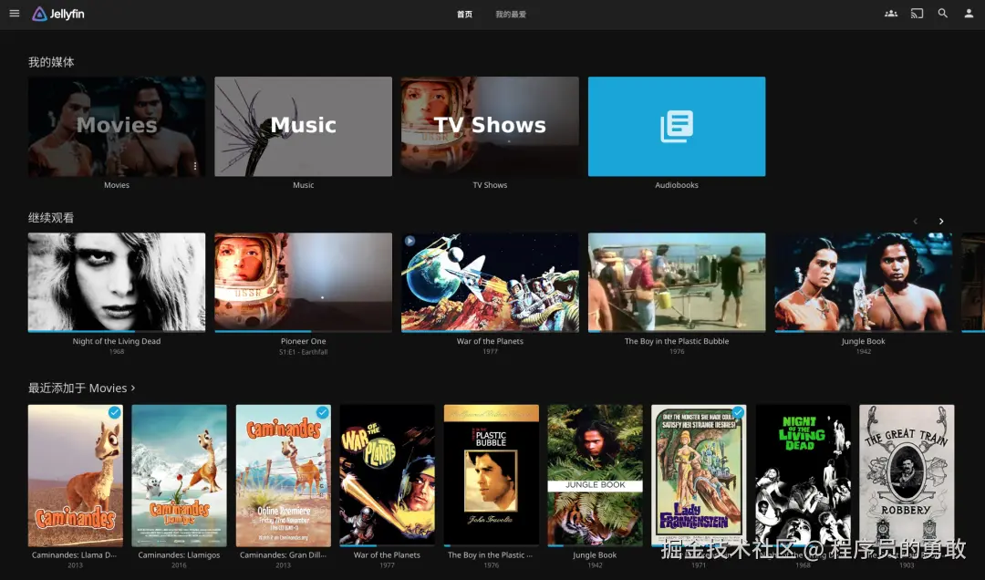Resume War of the Planets thumbnail in Continue Watching
The width and height of the screenshot is (985, 580).
coord(490,282)
